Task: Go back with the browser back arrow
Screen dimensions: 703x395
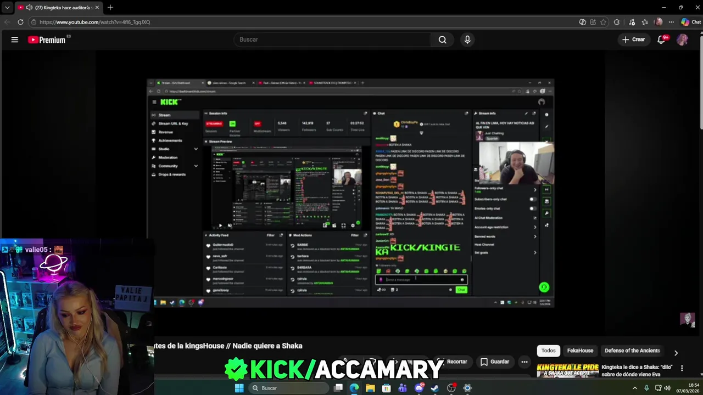Action: (x=7, y=22)
